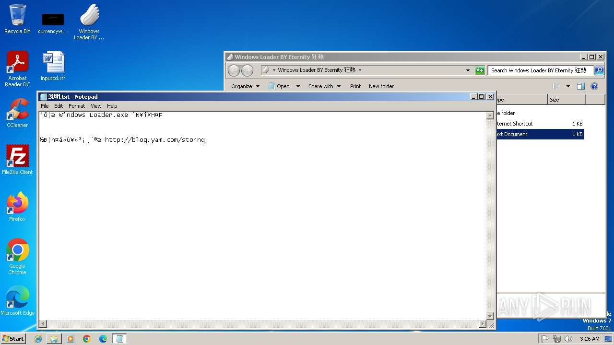The image size is (614, 345).
Task: Switch to Notepad taskbar button
Action: (x=119, y=339)
